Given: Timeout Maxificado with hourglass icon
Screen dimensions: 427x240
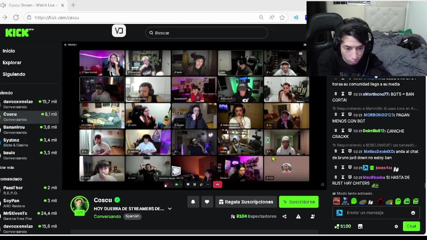Looking at the screenshot, I should click(x=343, y=177).
